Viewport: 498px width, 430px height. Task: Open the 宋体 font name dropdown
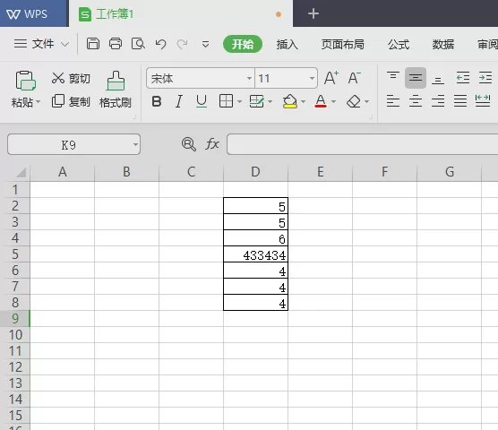pos(249,78)
